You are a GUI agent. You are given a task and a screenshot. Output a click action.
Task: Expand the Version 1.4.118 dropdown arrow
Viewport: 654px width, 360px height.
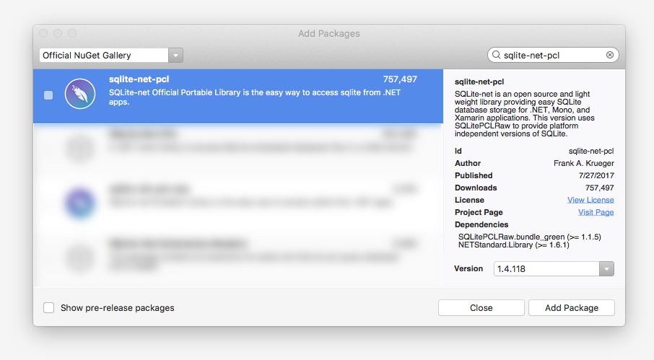pyautogui.click(x=606, y=269)
